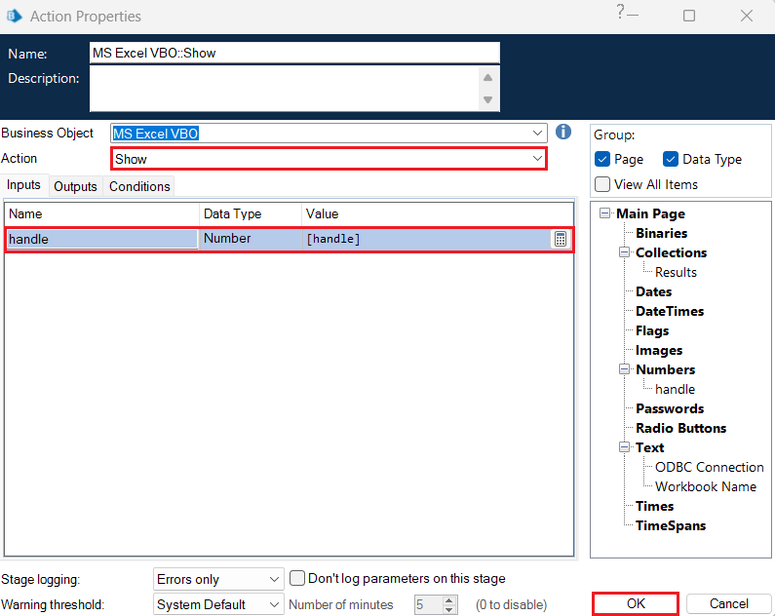This screenshot has width=775, height=616.
Task: Click the Blue Prism title bar icon
Action: pos(15,16)
